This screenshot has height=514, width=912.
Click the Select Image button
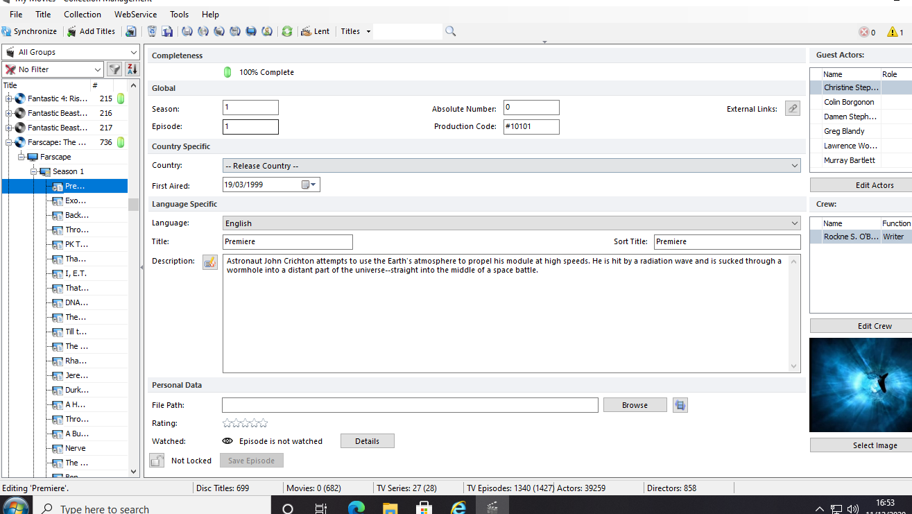pyautogui.click(x=861, y=445)
